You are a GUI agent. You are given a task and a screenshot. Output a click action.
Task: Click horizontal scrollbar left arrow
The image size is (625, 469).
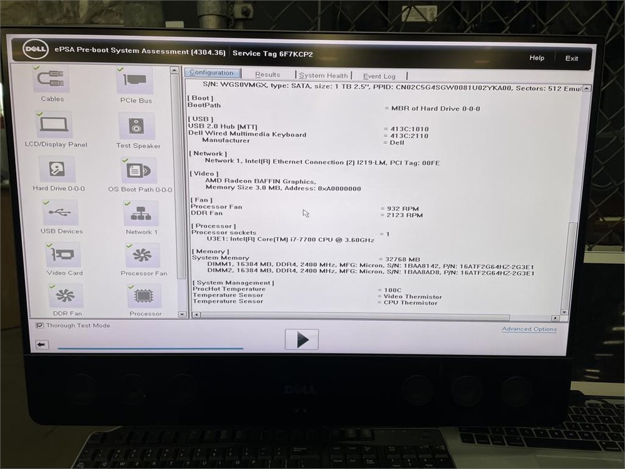pos(196,315)
